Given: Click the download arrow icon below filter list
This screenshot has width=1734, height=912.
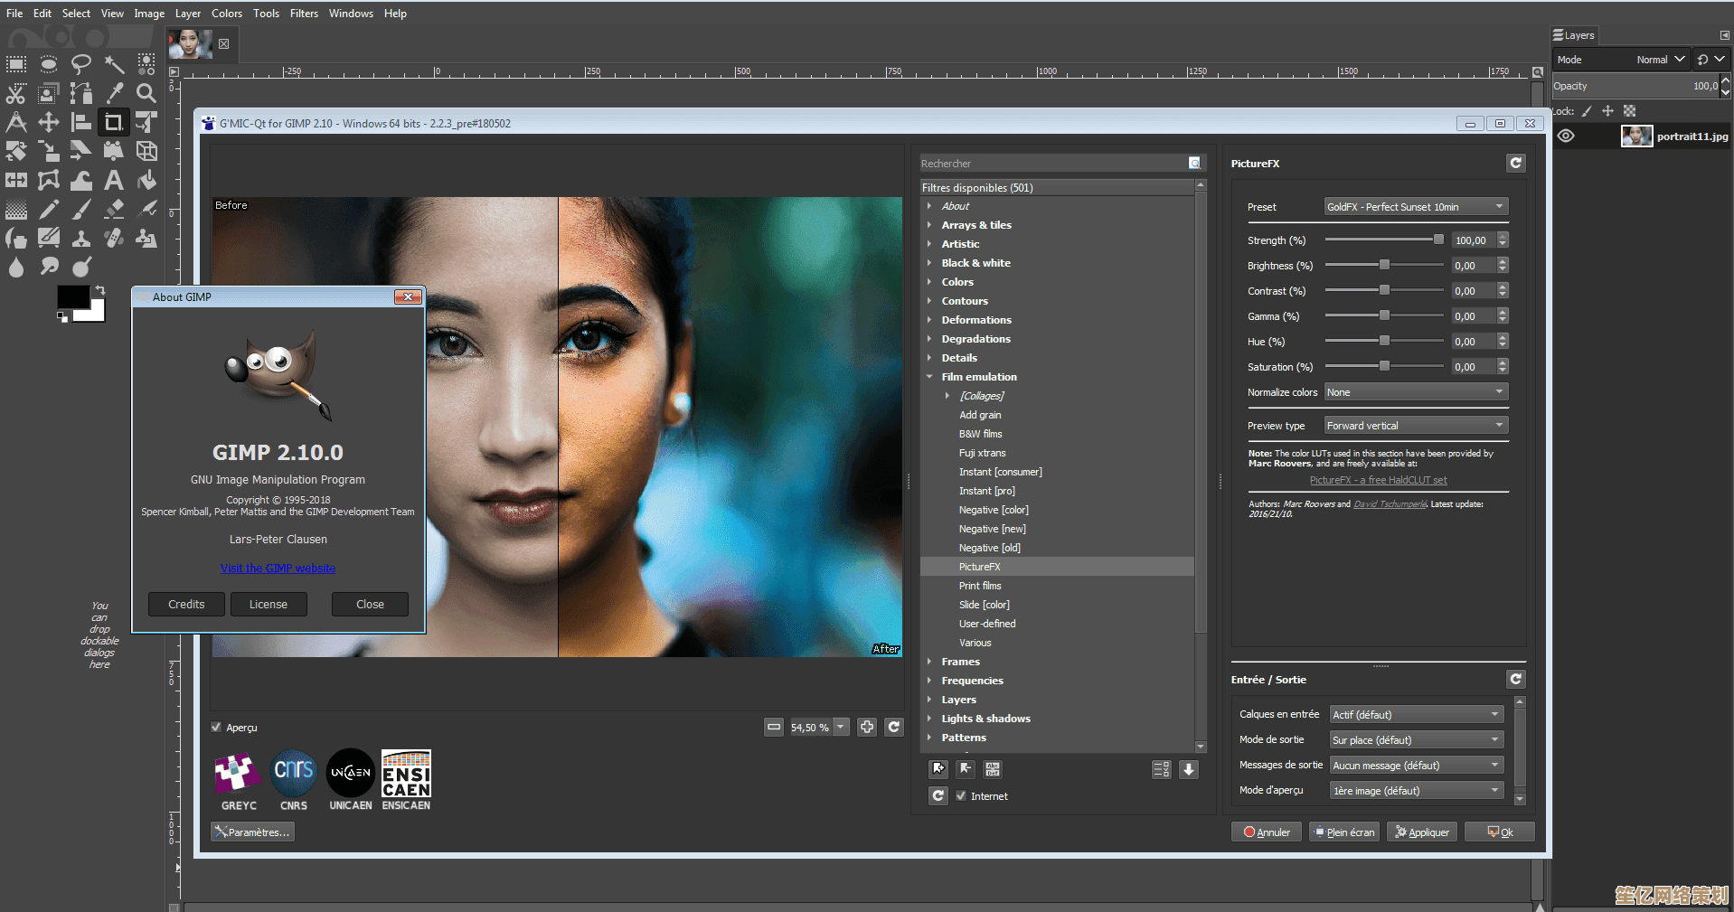Looking at the screenshot, I should (x=1189, y=769).
